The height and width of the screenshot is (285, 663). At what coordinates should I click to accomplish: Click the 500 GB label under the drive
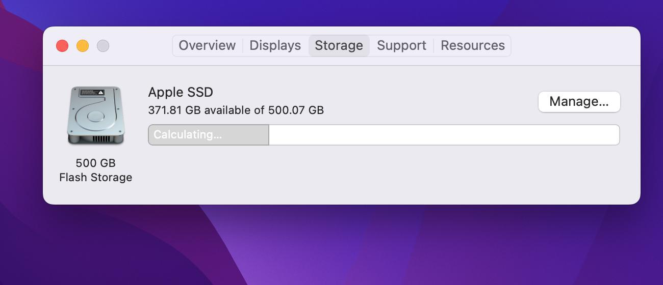(96, 163)
